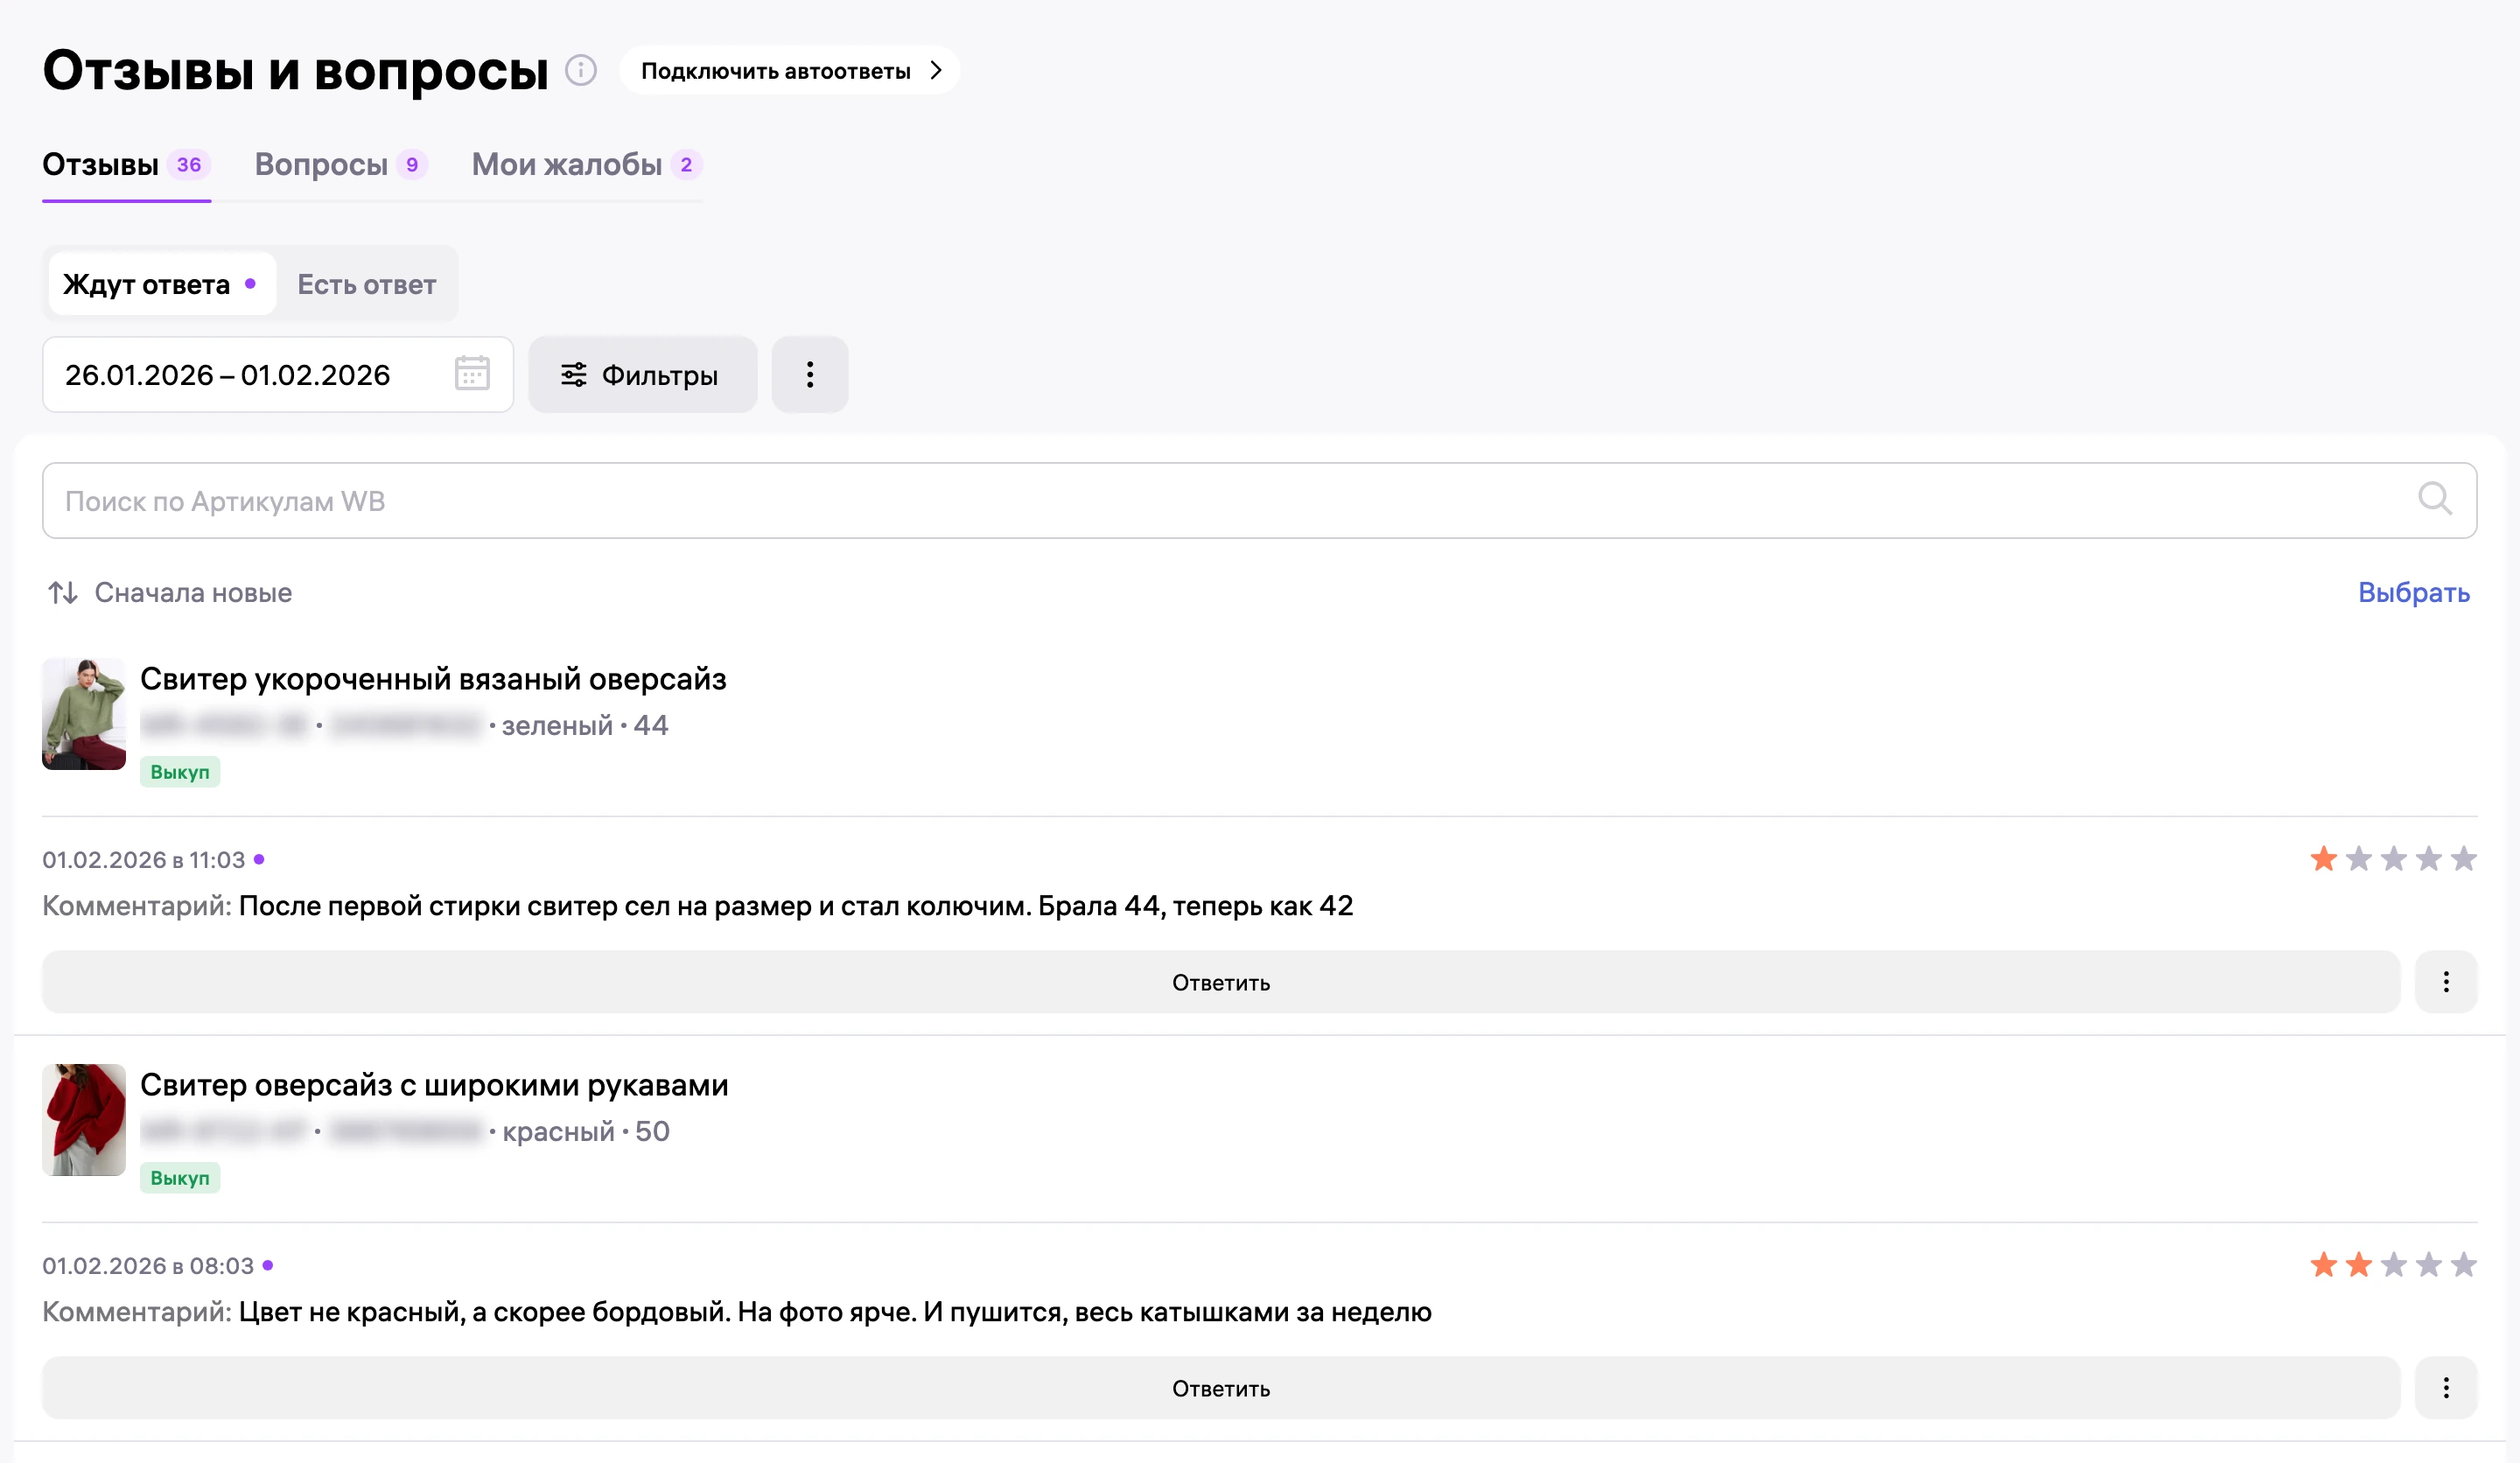
Task: Click the 9 counter badge on Вопросы
Action: [x=412, y=164]
